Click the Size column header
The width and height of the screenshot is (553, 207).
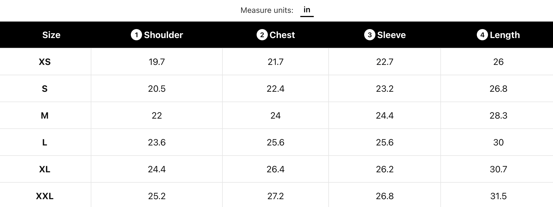[51, 35]
